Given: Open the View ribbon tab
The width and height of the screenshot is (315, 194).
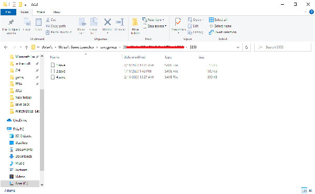Looking at the screenshot, I should [57, 12].
